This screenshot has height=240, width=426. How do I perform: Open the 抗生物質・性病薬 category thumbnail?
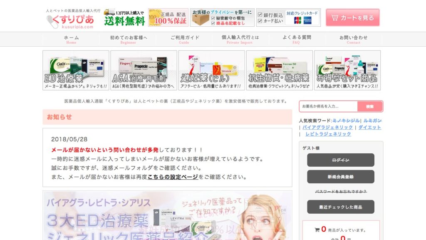click(x=280, y=70)
